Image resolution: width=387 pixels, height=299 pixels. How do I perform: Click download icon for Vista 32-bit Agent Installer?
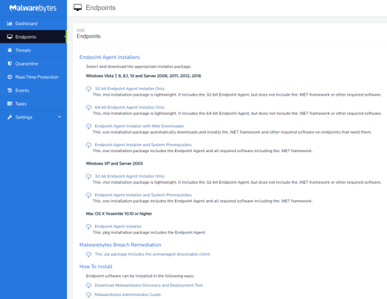[x=89, y=89]
